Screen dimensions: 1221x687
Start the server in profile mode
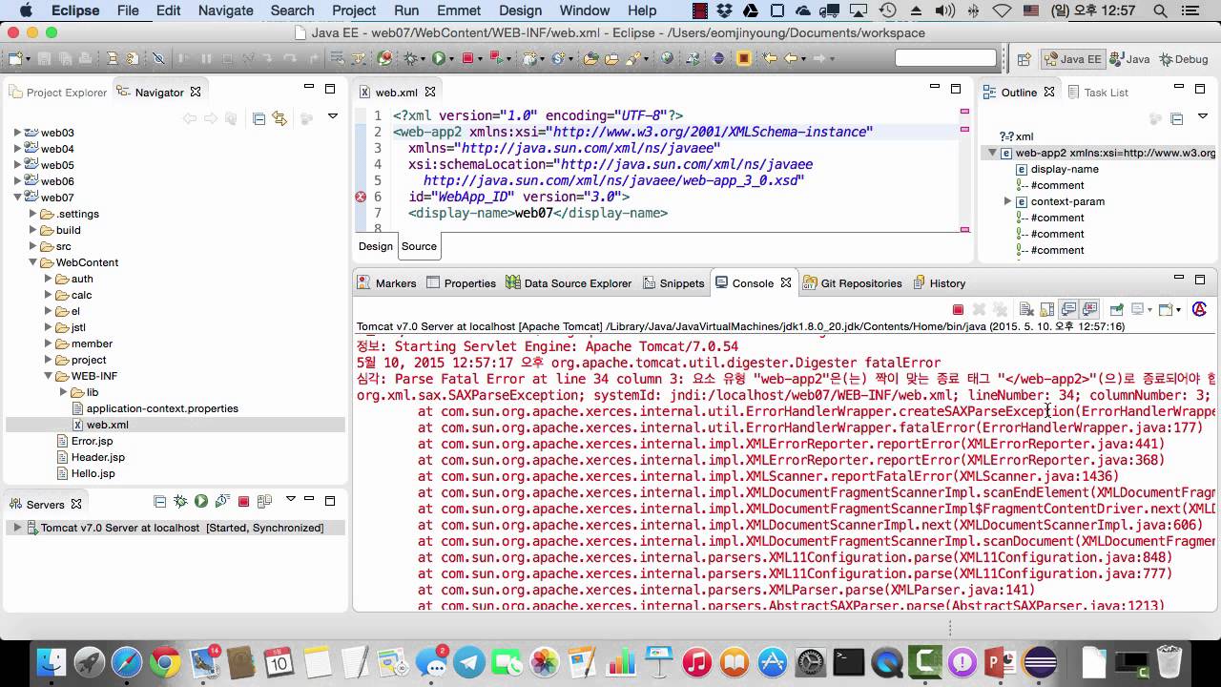click(222, 501)
